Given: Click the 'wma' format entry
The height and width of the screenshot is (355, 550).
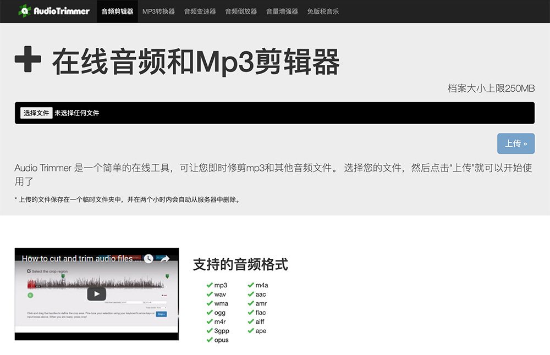Looking at the screenshot, I should pyautogui.click(x=217, y=303).
